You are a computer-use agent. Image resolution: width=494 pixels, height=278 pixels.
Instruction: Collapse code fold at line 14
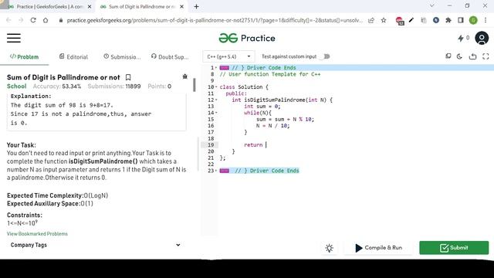click(216, 113)
